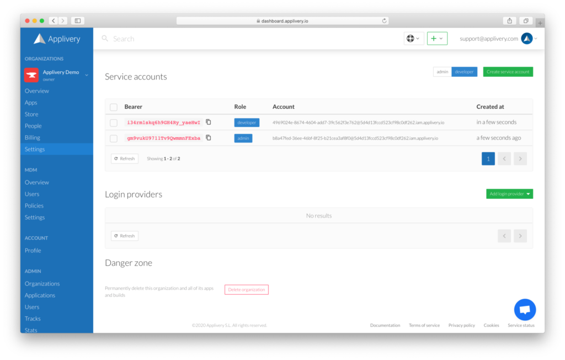Open Tracks in the sidebar
The width and height of the screenshot is (565, 360).
(33, 319)
